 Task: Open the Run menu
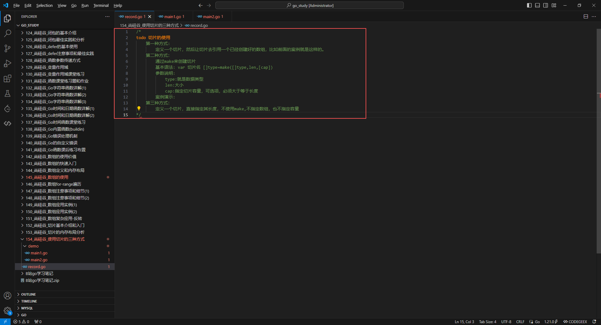[x=85, y=5]
